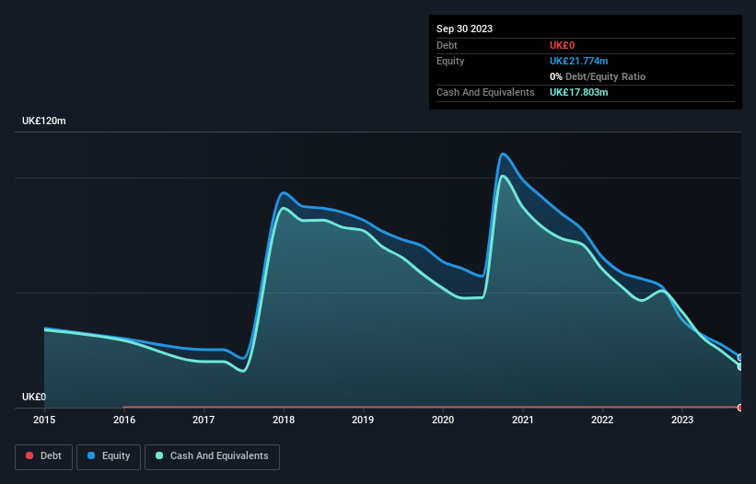Image resolution: width=756 pixels, height=484 pixels.
Task: Select the 2020 axis label
Action: click(x=443, y=420)
